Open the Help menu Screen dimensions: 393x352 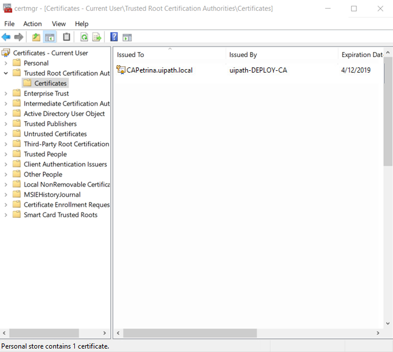click(x=82, y=24)
